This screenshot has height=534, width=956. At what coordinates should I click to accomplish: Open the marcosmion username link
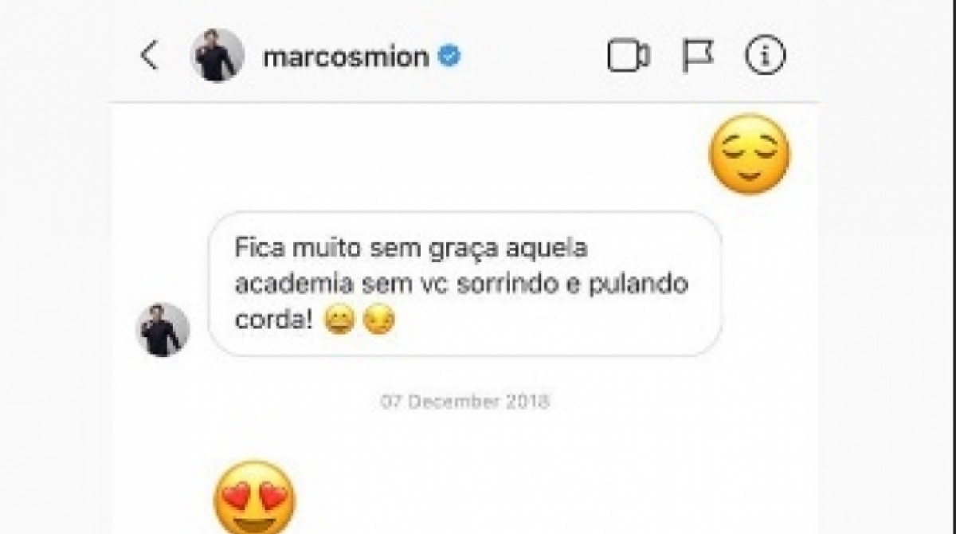(x=346, y=57)
